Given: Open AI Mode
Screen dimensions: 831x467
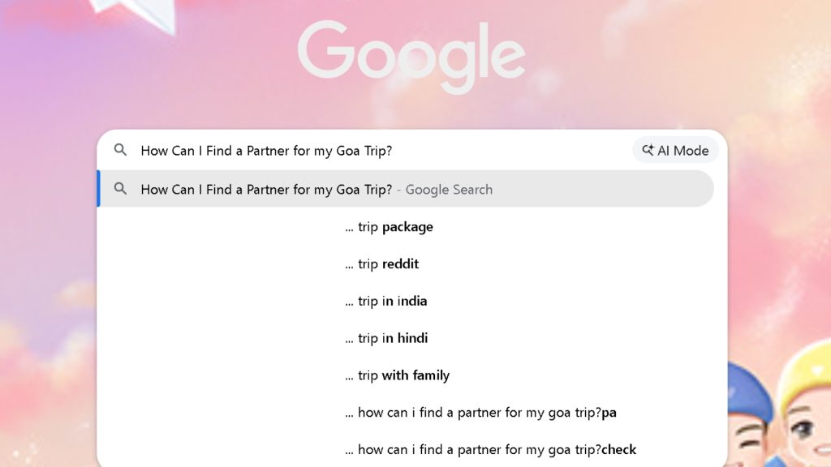Looking at the screenshot, I should pyautogui.click(x=675, y=150).
